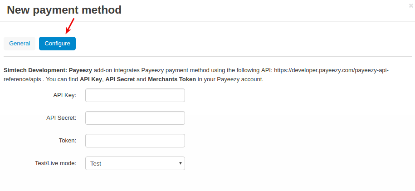
Task: Click bold "Merchants Token" in description
Action: [x=172, y=79]
